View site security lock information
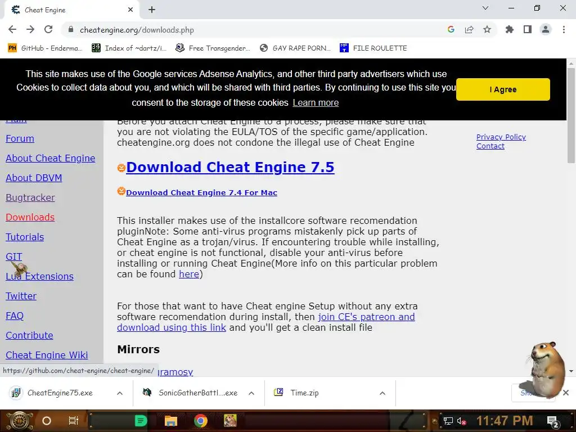 coord(71,29)
